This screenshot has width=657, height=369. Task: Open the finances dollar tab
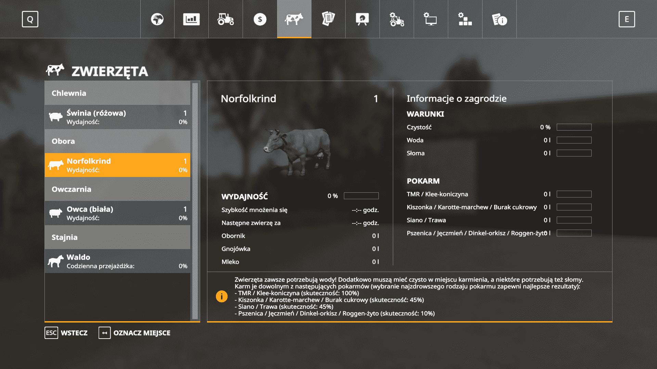260,19
